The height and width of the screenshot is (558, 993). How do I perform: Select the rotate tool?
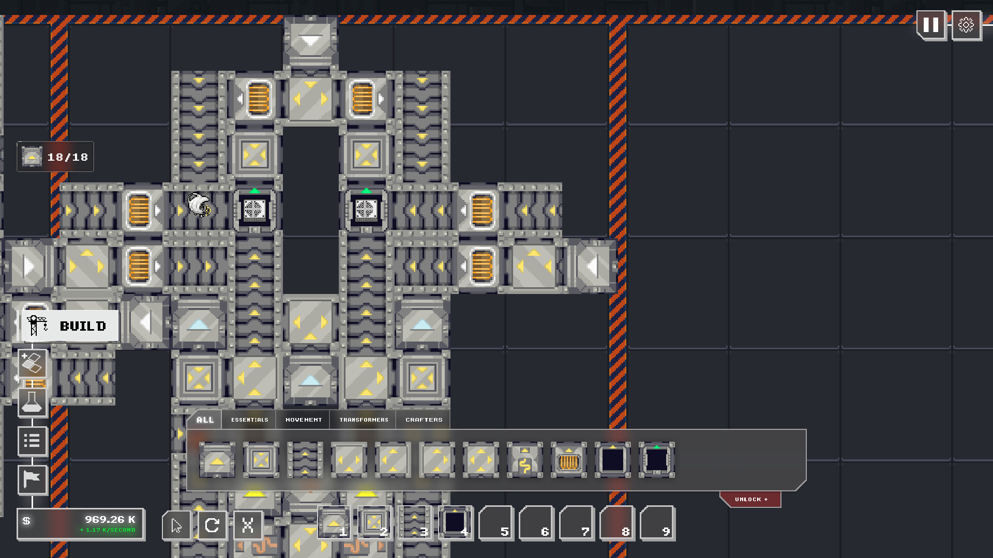212,525
